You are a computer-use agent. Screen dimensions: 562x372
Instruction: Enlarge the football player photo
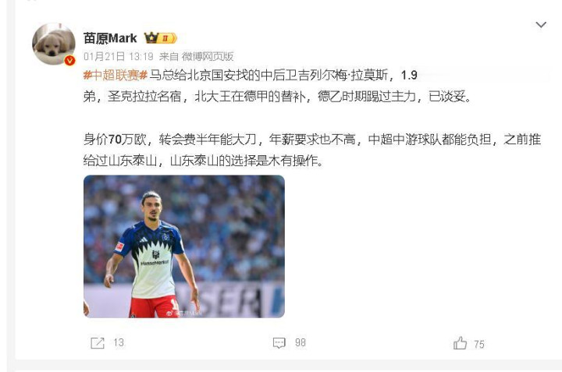tap(184, 246)
